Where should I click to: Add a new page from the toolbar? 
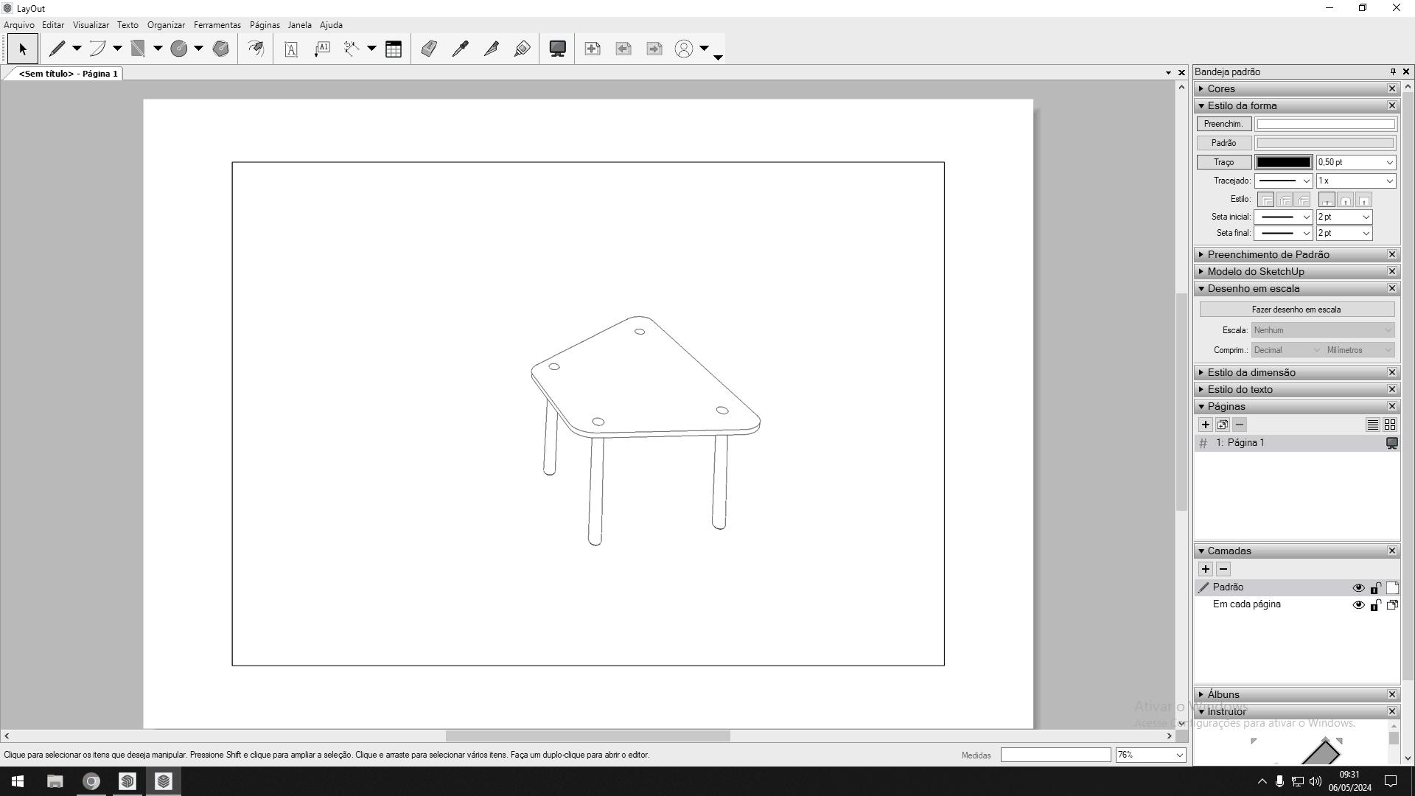[593, 49]
